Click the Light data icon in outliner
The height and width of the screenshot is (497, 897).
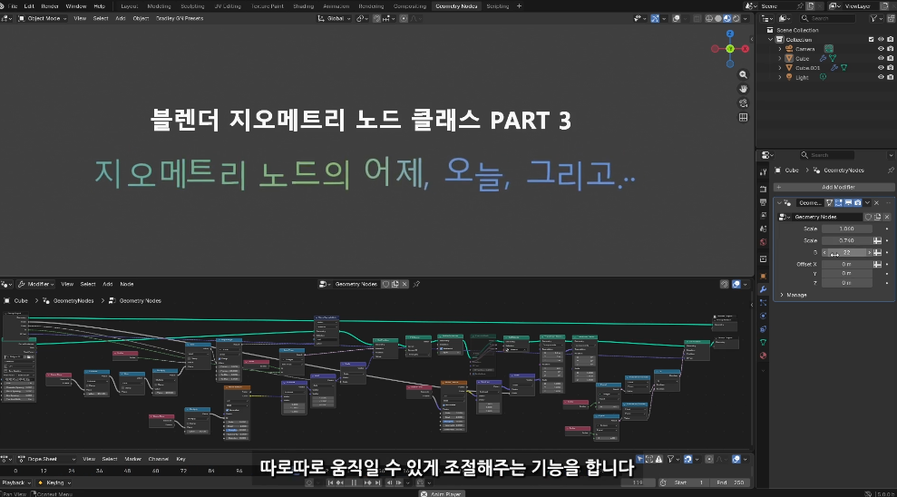(x=823, y=77)
